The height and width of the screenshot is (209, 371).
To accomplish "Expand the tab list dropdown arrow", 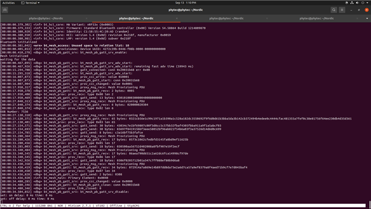I will (367, 19).
